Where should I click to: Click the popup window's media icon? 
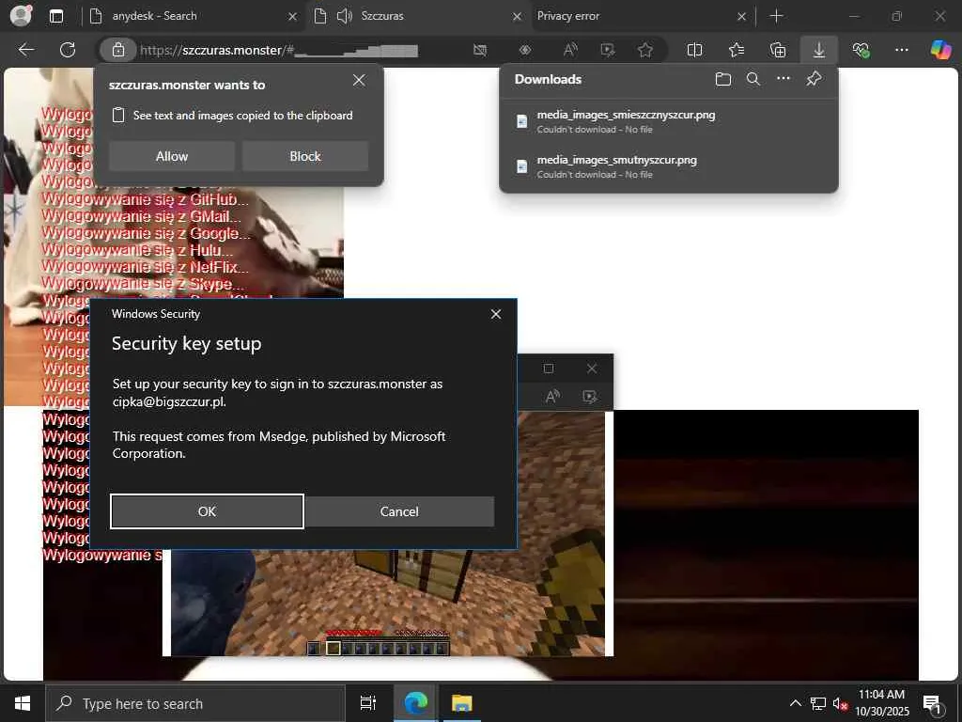click(590, 397)
